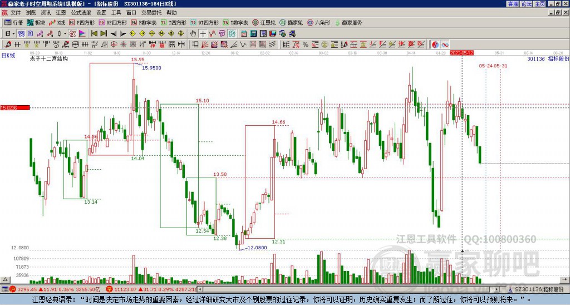Image resolution: width=570 pixels, height=305 pixels.
Task: Open the 浏览 menu
Action: (31, 13)
